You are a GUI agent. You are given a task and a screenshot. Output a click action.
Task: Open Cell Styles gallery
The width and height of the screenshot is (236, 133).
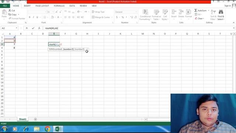pos(165,15)
